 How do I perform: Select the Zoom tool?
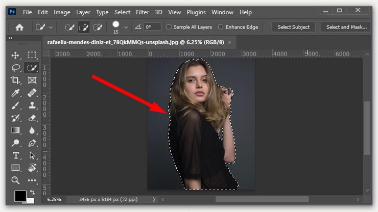coord(15,180)
